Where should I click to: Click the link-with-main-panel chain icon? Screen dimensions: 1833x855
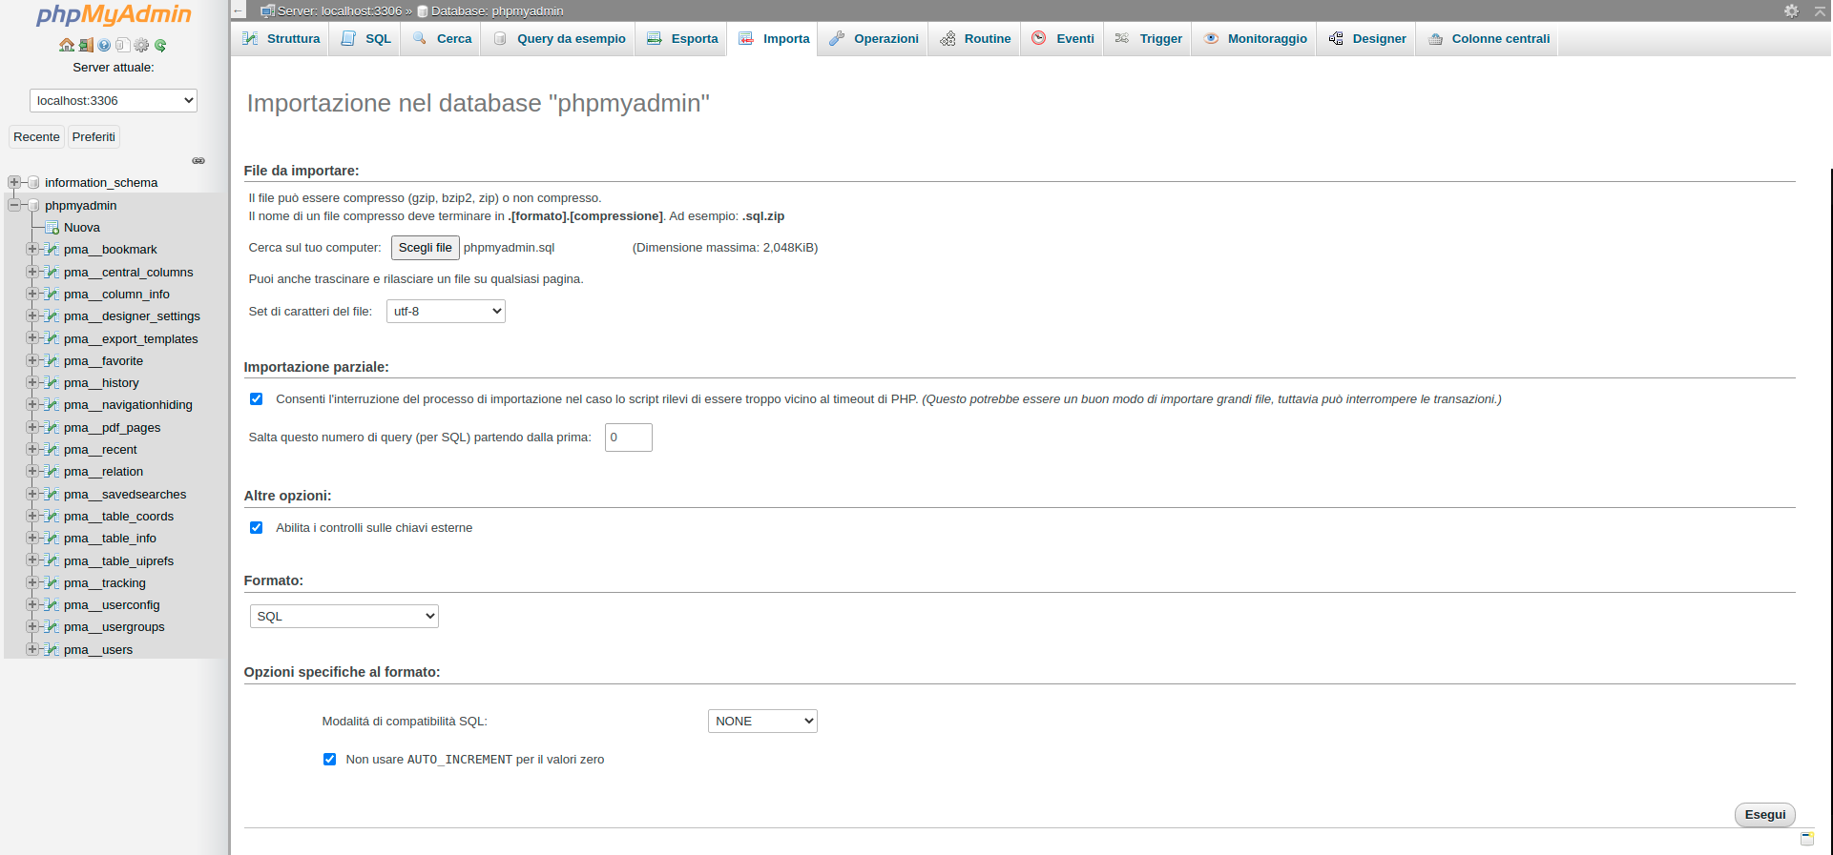tap(198, 160)
